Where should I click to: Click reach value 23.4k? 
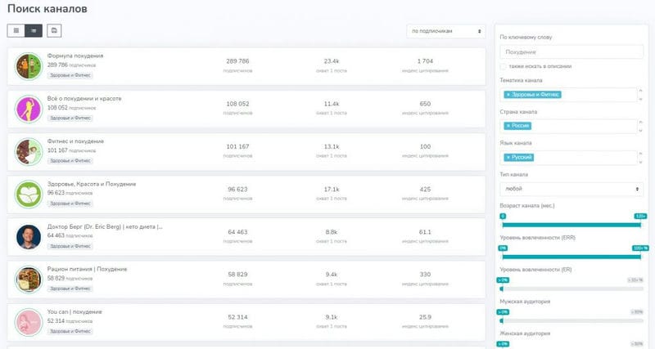click(x=332, y=61)
